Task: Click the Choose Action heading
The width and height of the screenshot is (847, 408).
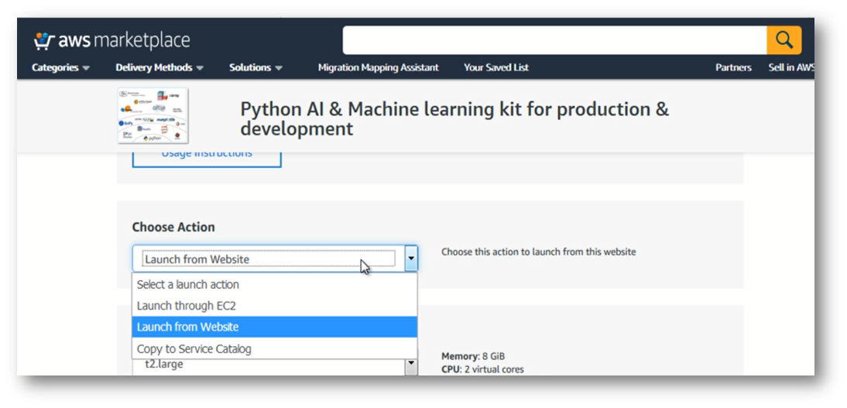Action: tap(173, 227)
